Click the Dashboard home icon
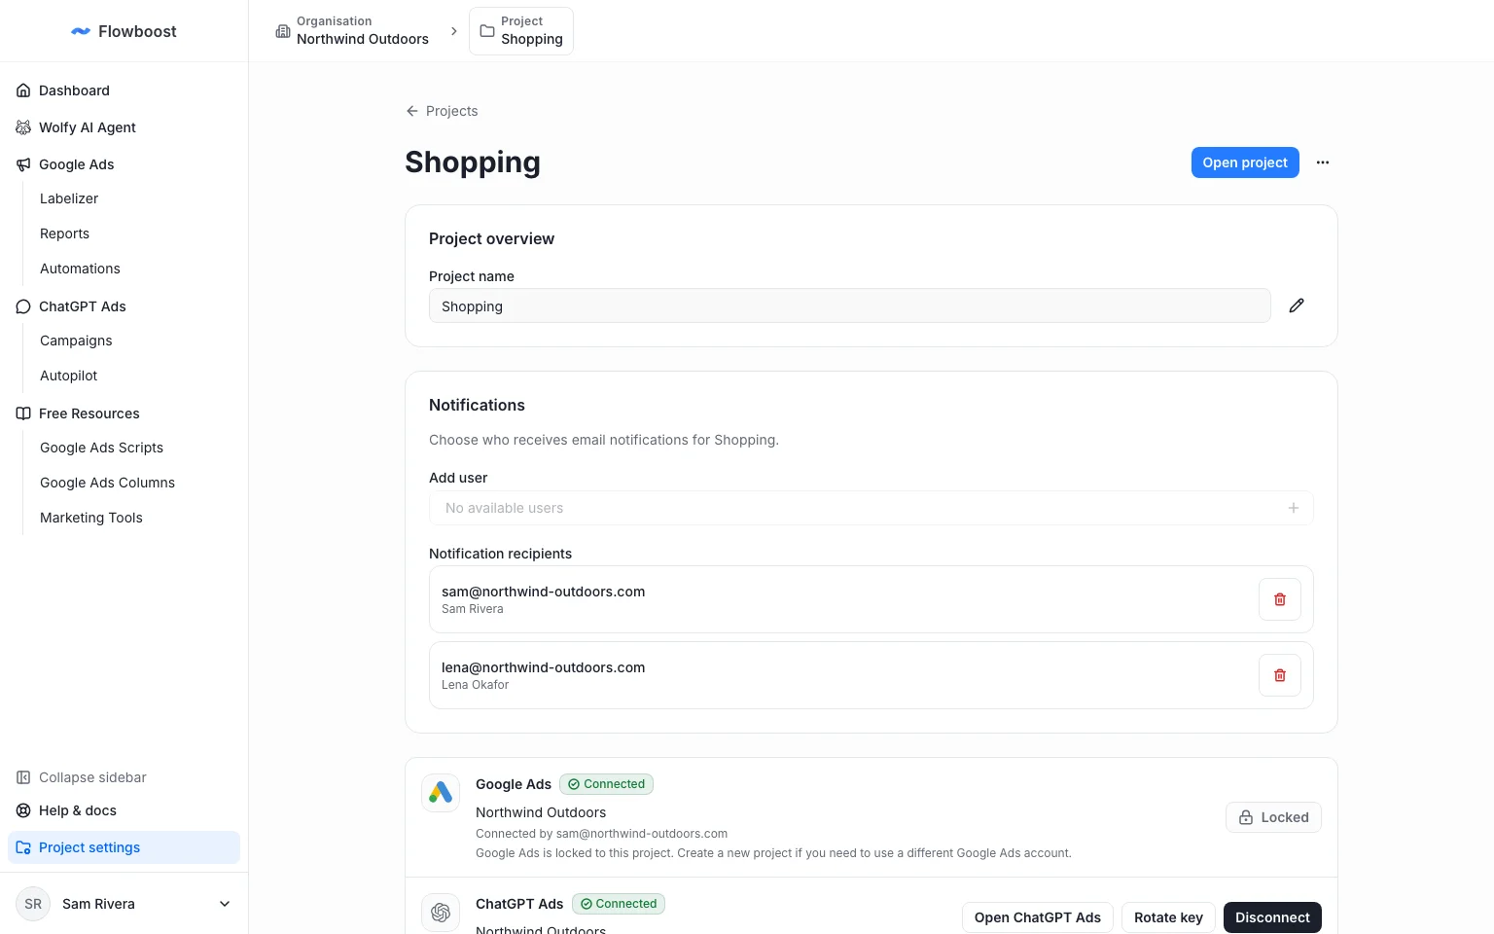Viewport: 1494px width, 934px height. click(x=23, y=90)
